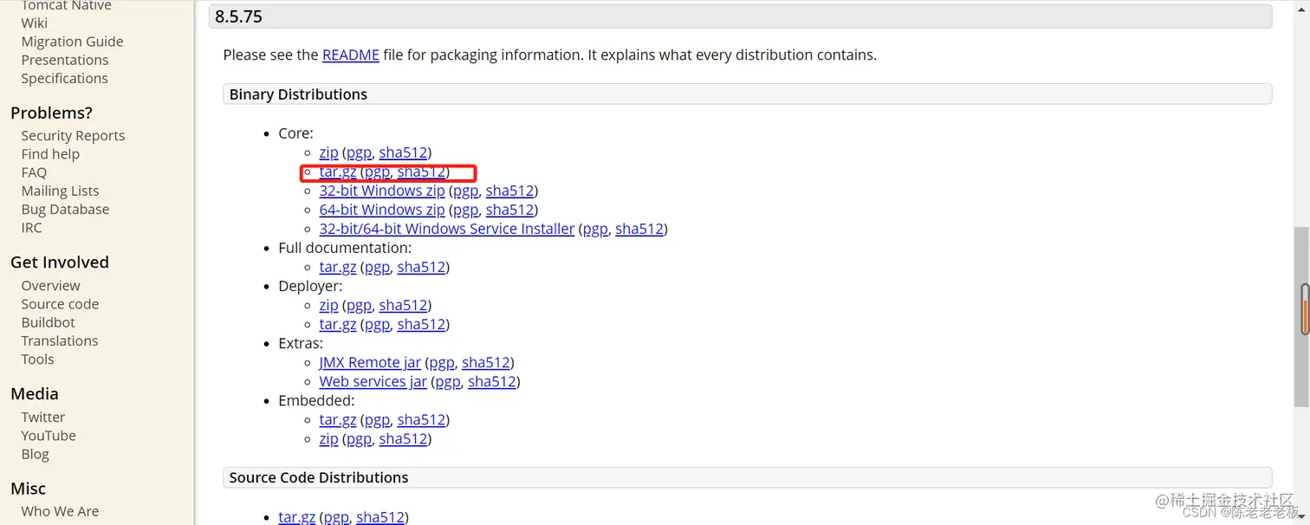Download 64-bit Windows zip
The image size is (1310, 525).
coord(382,210)
